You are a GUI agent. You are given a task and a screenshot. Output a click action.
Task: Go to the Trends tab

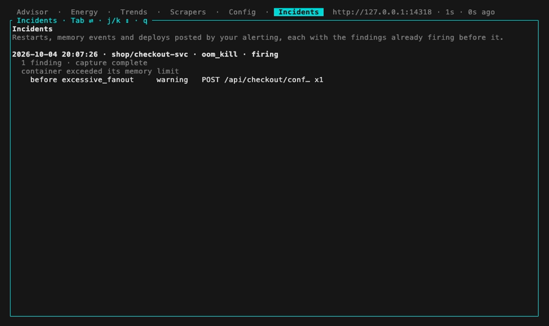[134, 12]
